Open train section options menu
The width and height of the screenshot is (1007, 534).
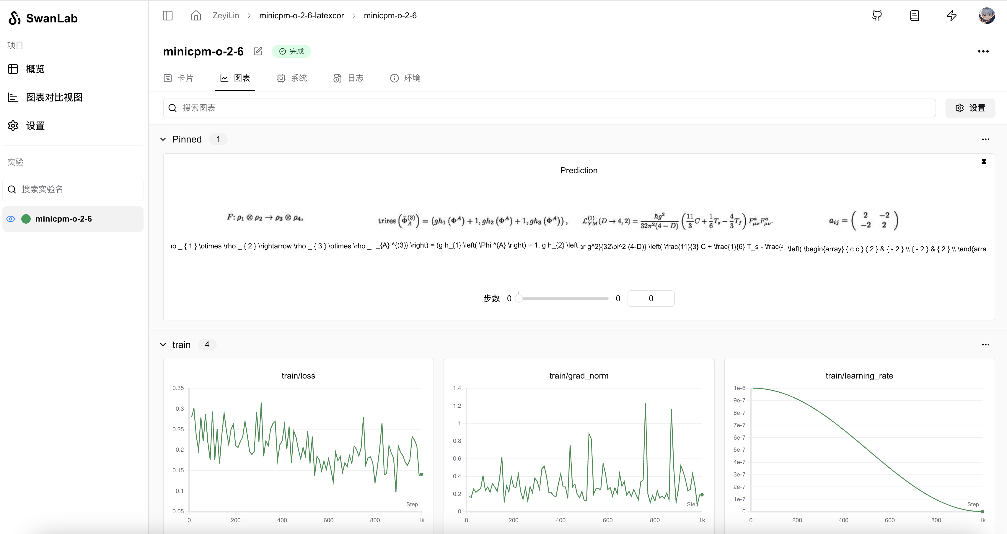point(985,345)
